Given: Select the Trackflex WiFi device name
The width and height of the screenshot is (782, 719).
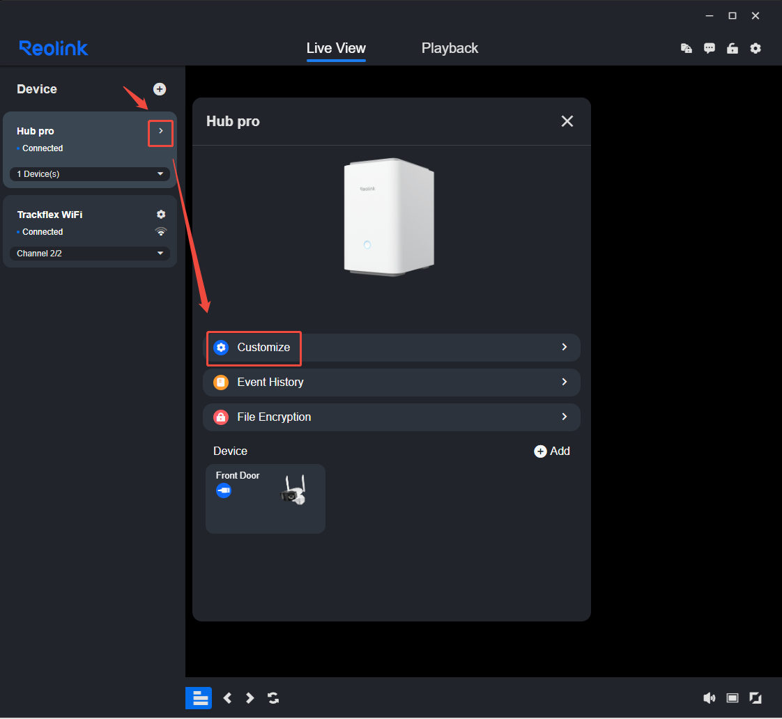Looking at the screenshot, I should (50, 215).
